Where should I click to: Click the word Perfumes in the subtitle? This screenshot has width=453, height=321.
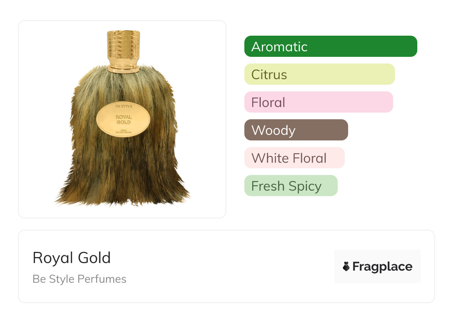(102, 279)
